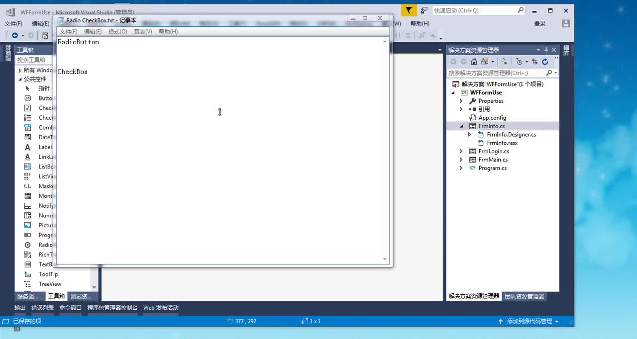Click the Home icon in Solution Explorer
The width and height of the screenshot is (637, 339).
474,62
